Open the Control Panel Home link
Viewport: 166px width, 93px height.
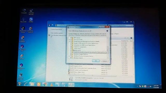click(56, 29)
